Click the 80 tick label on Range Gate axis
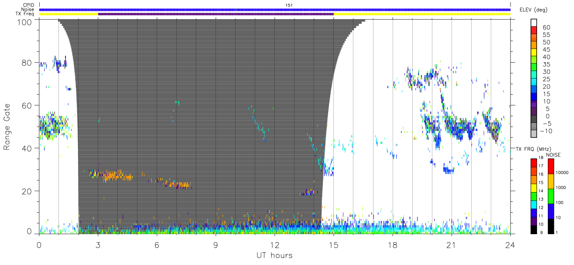 27,63
